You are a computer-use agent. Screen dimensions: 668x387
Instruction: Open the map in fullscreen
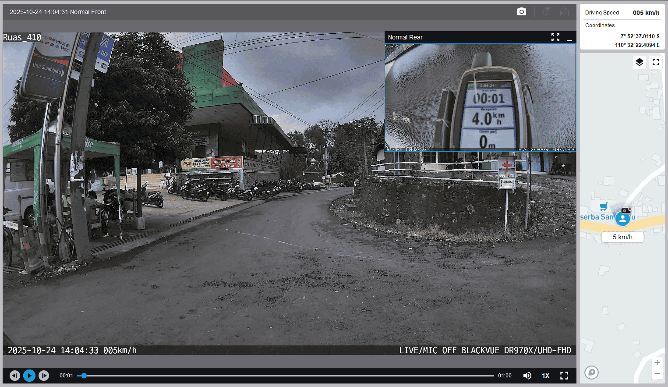pos(656,62)
